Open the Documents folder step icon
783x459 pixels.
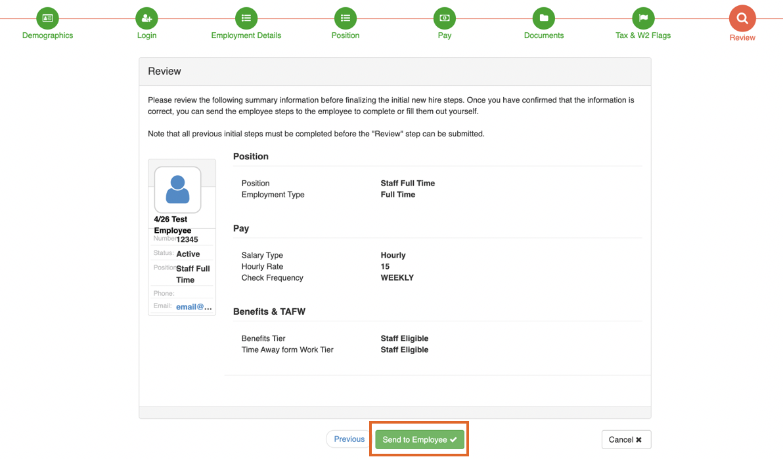[543, 18]
